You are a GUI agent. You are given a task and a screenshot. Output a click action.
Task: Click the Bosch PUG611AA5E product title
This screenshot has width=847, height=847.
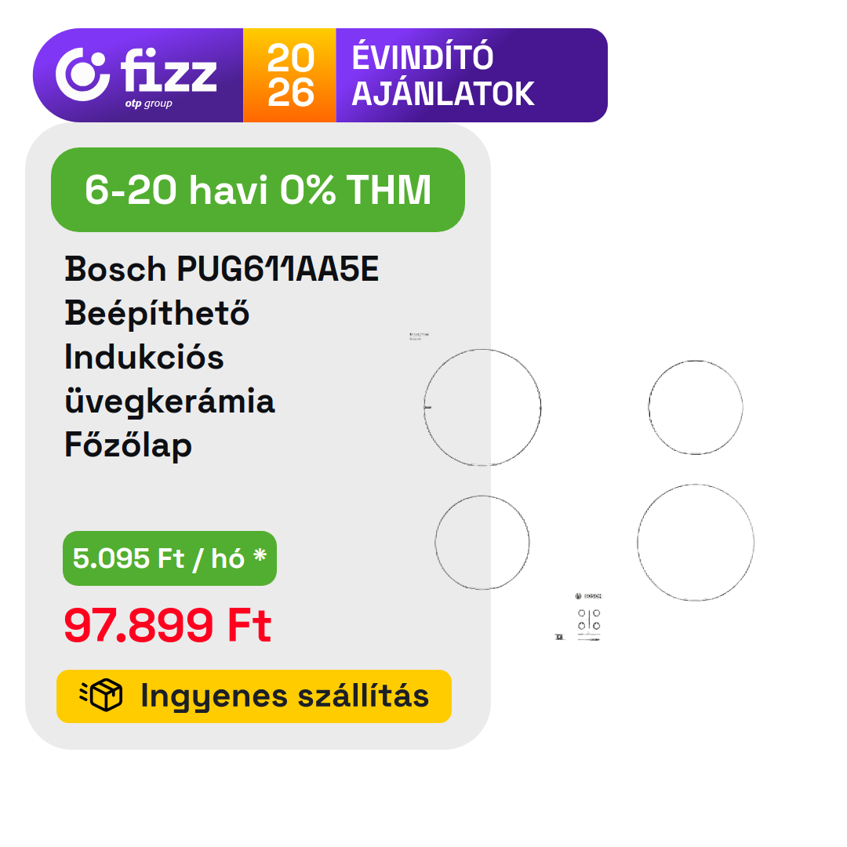click(x=222, y=270)
